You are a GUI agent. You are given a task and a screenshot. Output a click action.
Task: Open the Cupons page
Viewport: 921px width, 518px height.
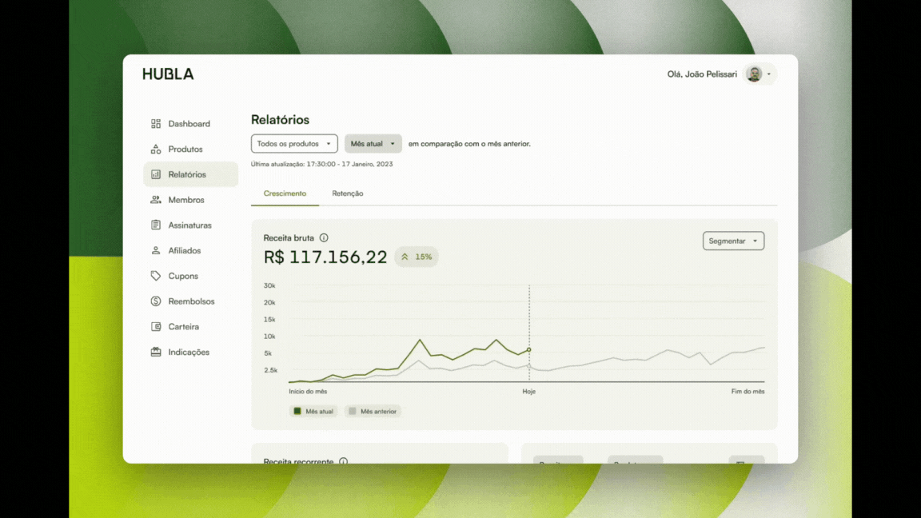(x=190, y=276)
